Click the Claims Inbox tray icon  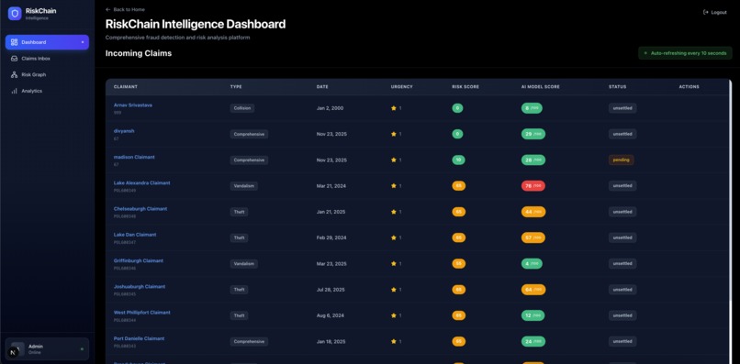pos(14,59)
